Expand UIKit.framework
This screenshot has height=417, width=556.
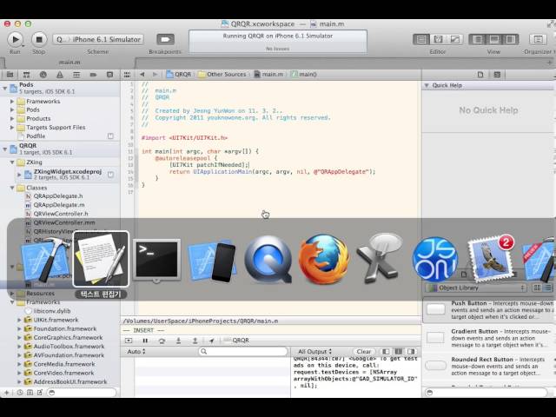point(19,320)
